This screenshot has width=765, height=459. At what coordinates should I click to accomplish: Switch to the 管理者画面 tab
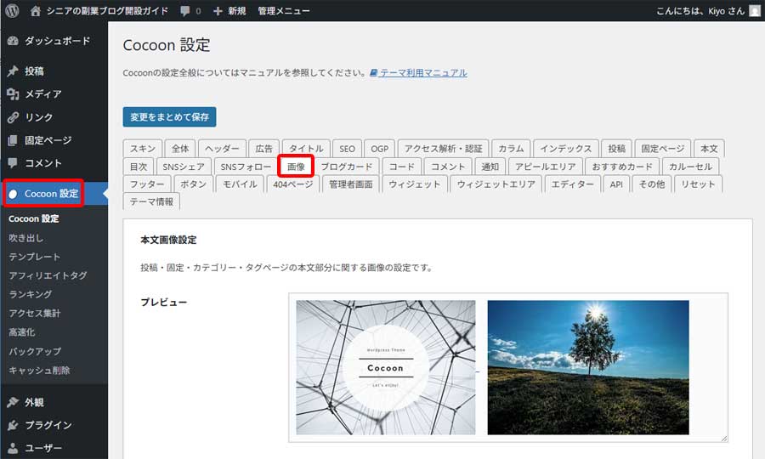coord(351,184)
